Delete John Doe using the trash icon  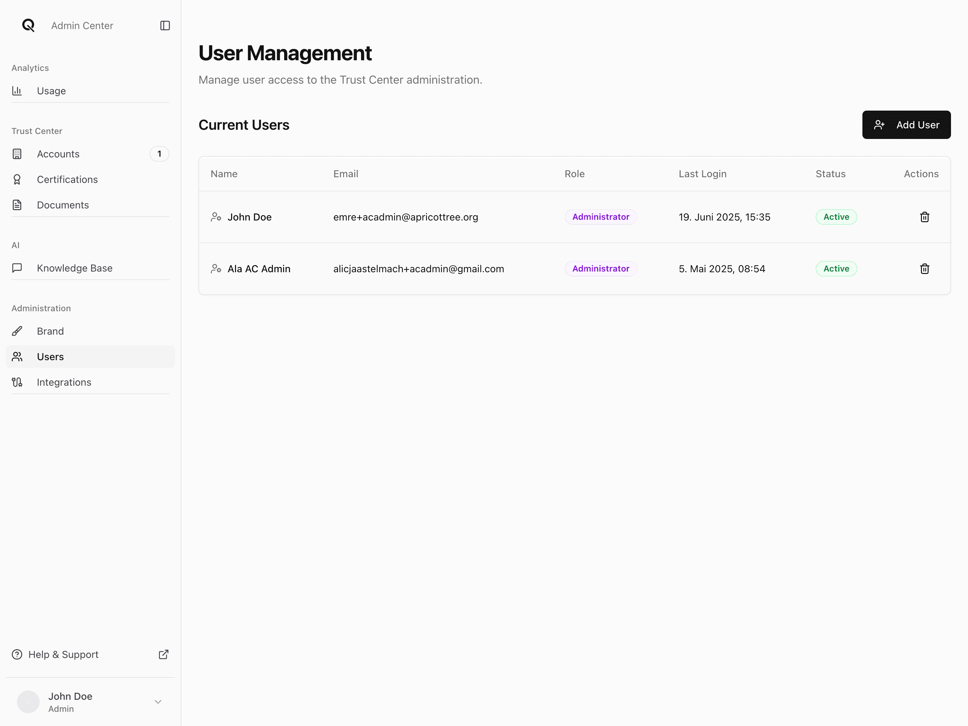[924, 217]
